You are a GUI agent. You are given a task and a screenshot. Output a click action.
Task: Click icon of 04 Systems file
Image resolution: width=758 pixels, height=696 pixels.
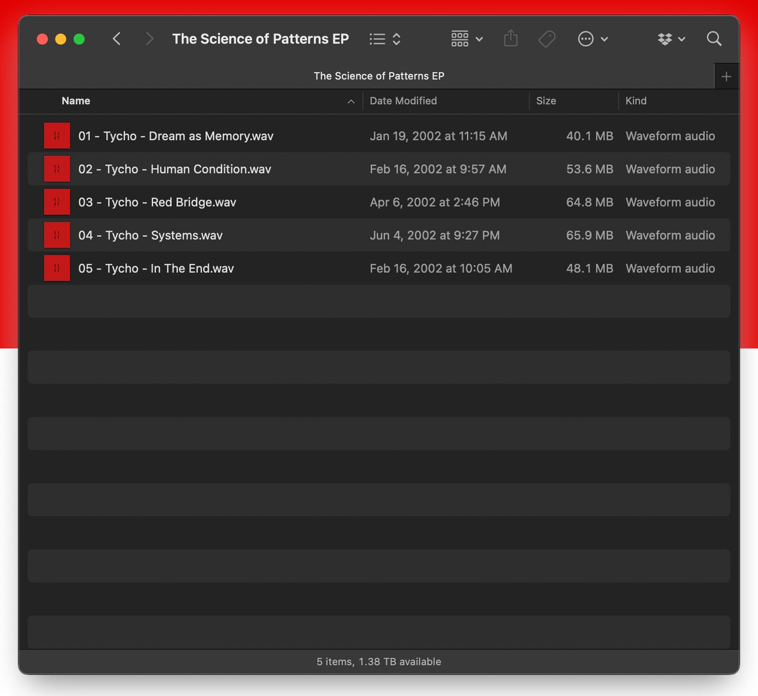57,235
